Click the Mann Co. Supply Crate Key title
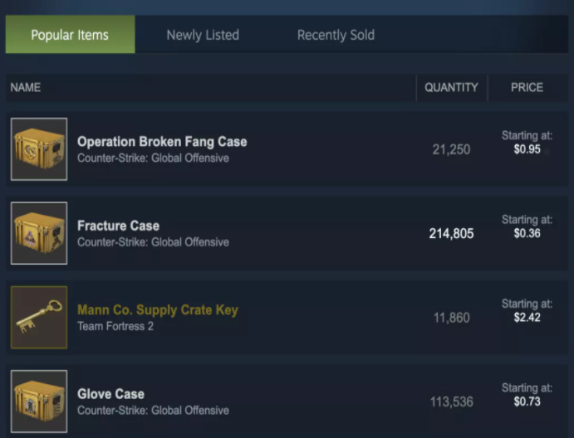574x438 pixels. [158, 310]
